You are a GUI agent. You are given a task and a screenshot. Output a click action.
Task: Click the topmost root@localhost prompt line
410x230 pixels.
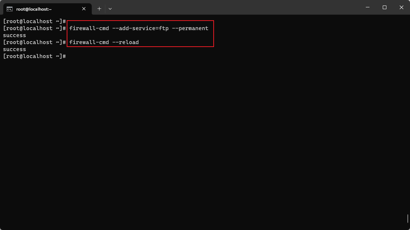click(34, 21)
